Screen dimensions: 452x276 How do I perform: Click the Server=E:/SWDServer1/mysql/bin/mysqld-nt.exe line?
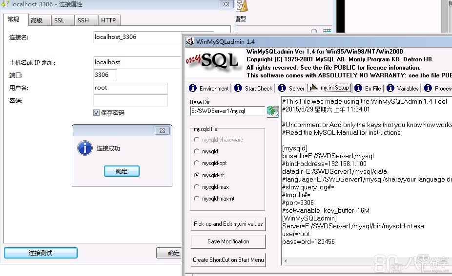pyautogui.click(x=353, y=226)
